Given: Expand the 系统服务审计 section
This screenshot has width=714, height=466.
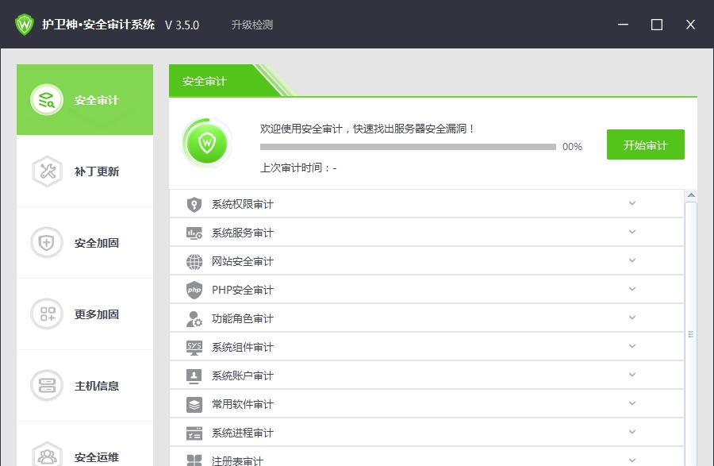Looking at the screenshot, I should tap(631, 232).
